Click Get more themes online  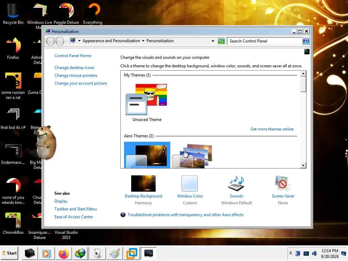coord(272,129)
